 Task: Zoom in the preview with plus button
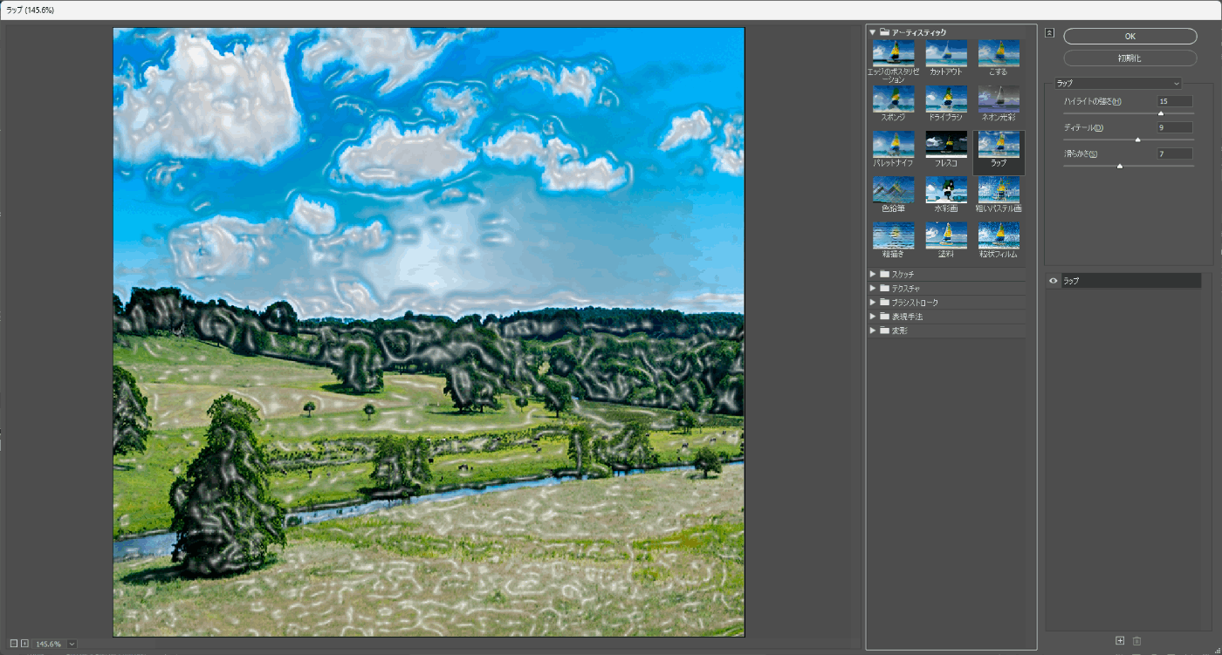point(24,644)
